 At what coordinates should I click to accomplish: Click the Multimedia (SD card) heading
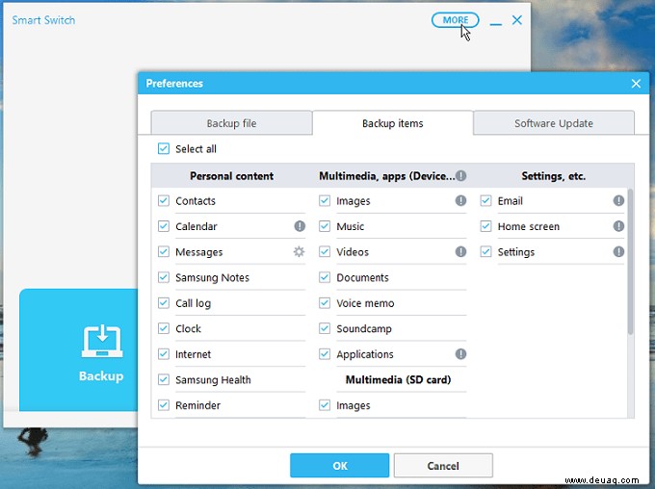point(399,379)
